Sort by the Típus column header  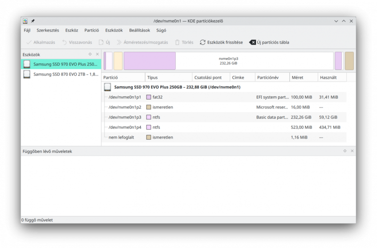[x=169, y=77]
